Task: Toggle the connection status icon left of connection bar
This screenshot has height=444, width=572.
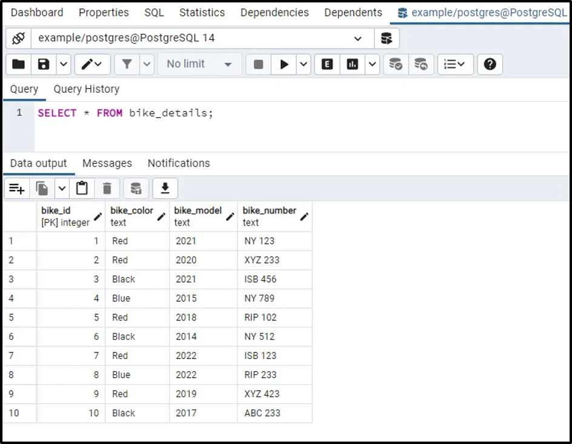Action: pos(18,38)
